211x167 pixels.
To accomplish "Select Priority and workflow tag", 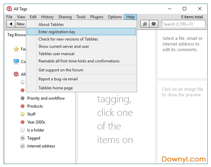I will [x=46, y=98].
